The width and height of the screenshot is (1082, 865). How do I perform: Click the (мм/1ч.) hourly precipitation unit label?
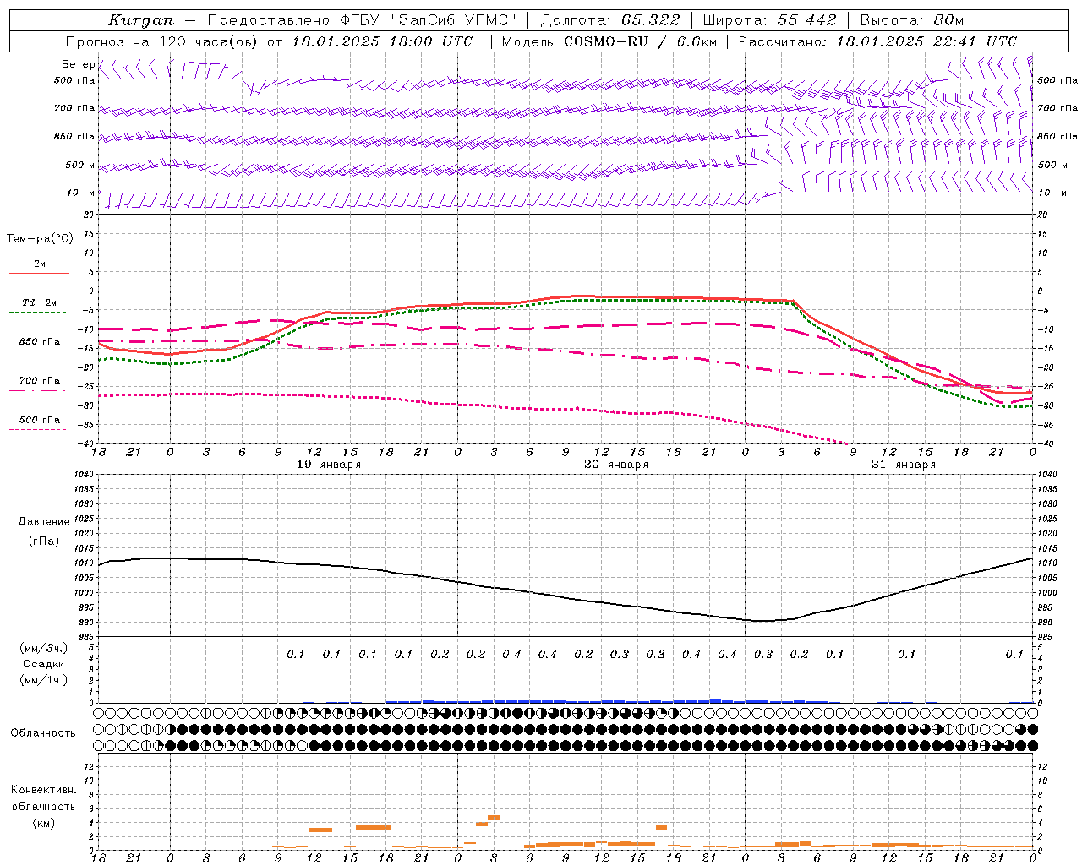pos(44,680)
